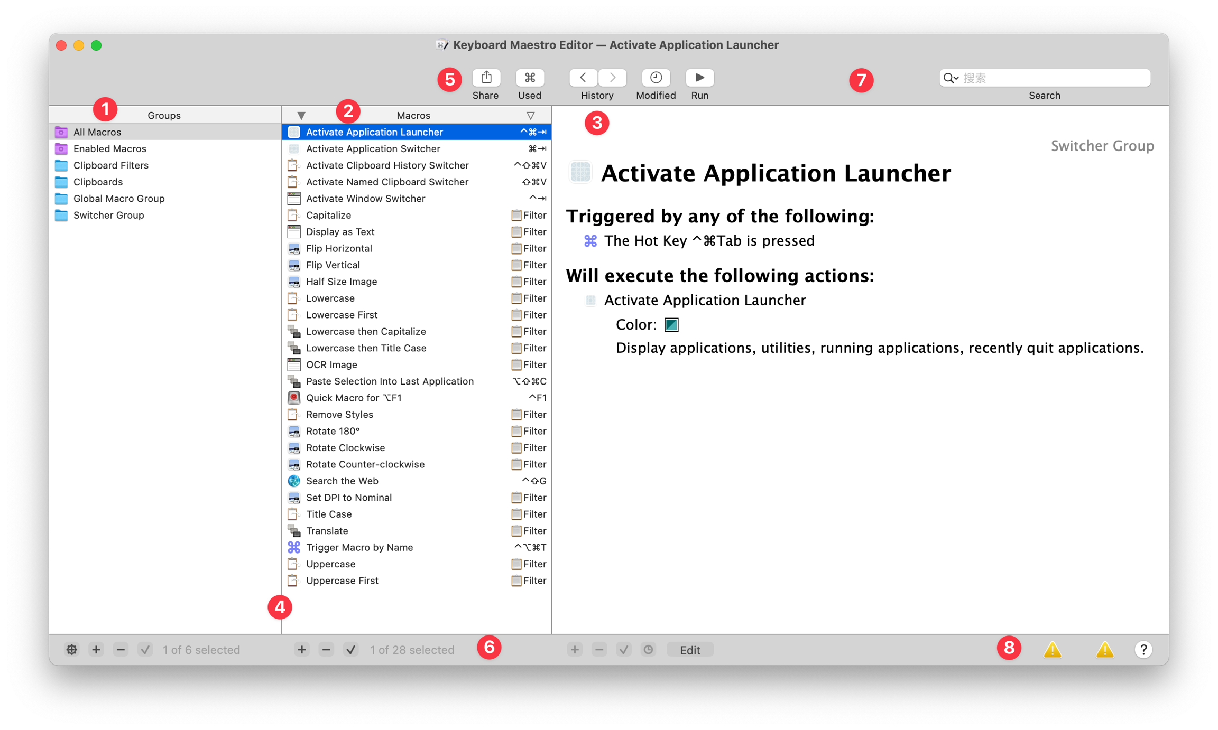This screenshot has height=730, width=1218.
Task: Click the help question mark icon
Action: coord(1143,649)
